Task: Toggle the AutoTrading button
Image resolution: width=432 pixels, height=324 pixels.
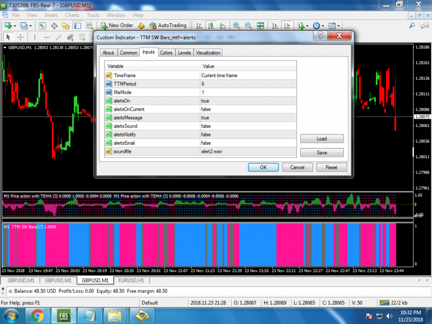Action: coord(168,25)
